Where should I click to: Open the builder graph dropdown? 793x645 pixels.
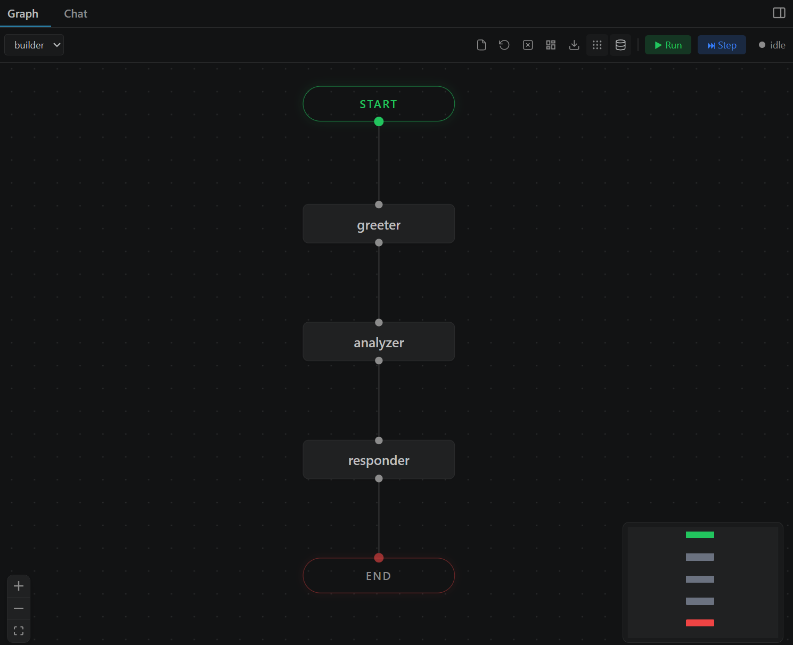click(x=34, y=45)
